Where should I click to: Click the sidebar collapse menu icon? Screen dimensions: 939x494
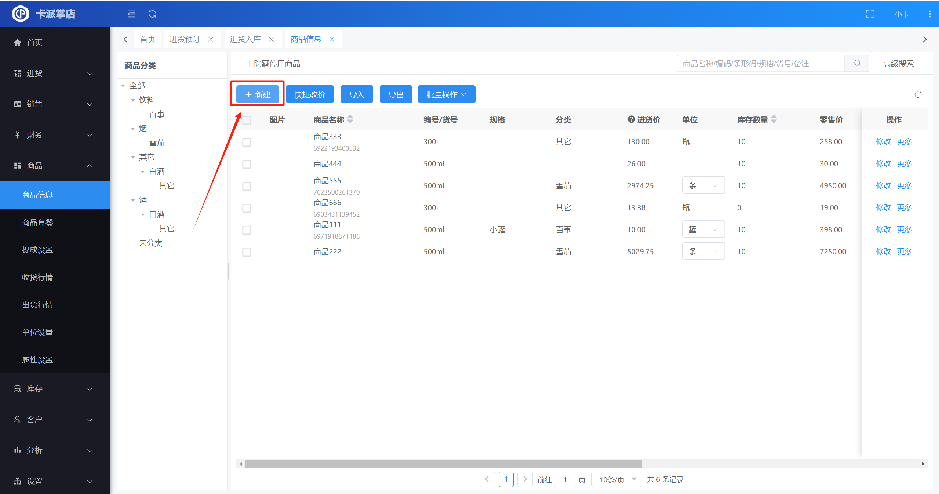pyautogui.click(x=131, y=14)
